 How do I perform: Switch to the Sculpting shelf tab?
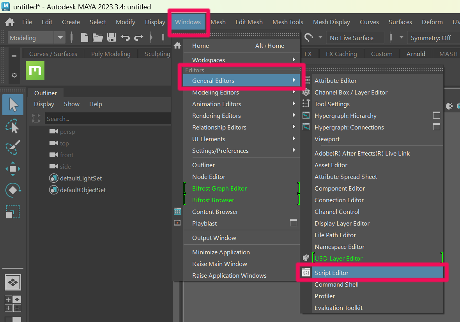(157, 54)
